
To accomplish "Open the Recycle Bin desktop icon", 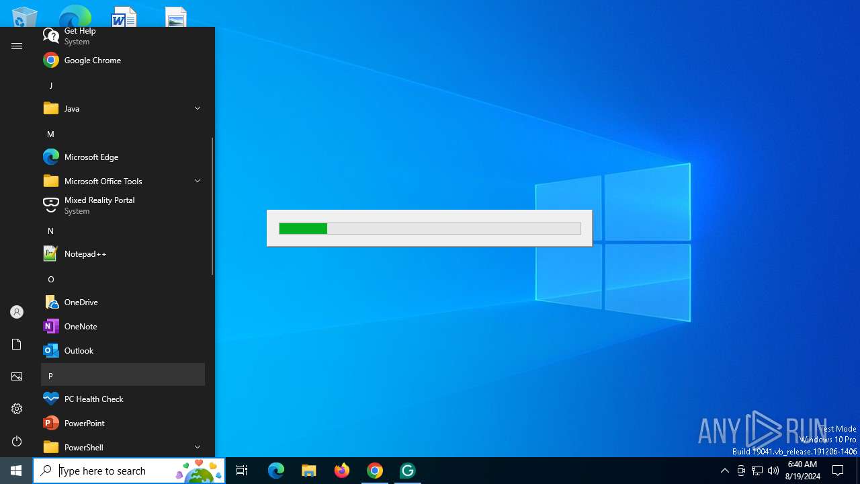I will pos(25,17).
